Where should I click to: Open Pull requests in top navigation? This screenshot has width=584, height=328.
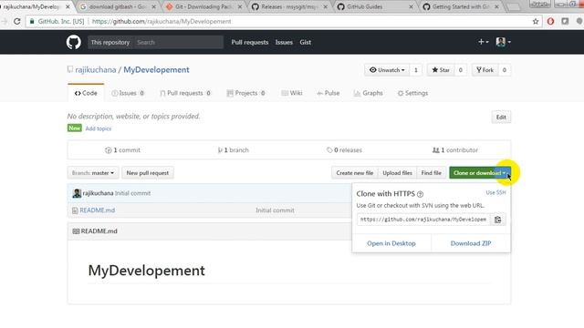(x=249, y=43)
